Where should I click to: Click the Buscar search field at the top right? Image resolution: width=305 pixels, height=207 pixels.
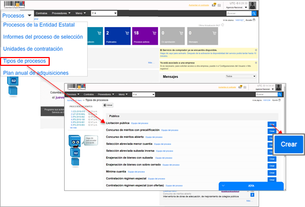click(x=239, y=13)
